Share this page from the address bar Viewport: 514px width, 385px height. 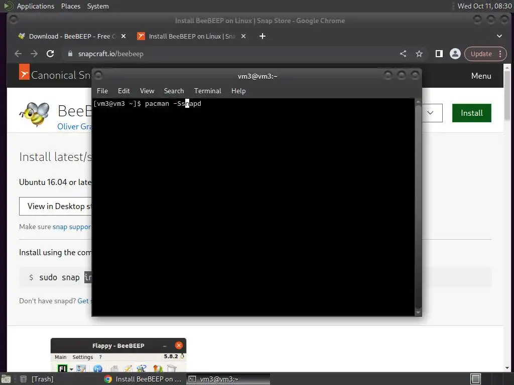pos(403,54)
